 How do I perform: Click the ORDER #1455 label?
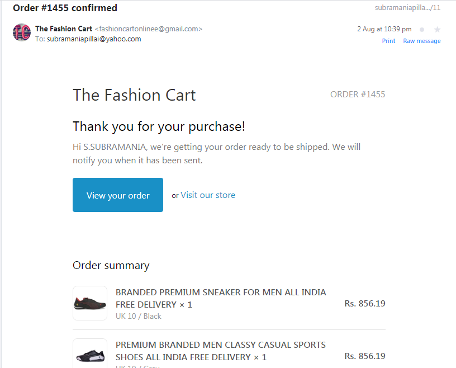358,95
